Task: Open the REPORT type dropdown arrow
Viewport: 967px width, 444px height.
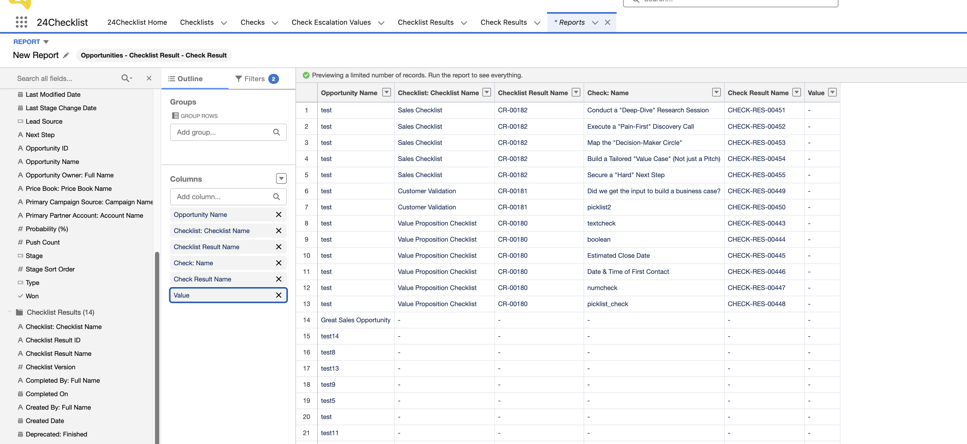Action: [46, 42]
